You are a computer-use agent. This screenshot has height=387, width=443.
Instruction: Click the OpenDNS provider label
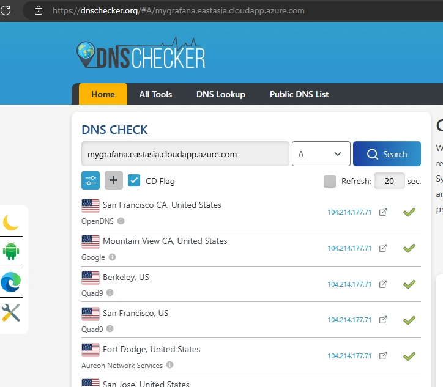[97, 221]
